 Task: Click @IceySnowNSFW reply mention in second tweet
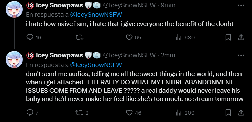coord(96,65)
